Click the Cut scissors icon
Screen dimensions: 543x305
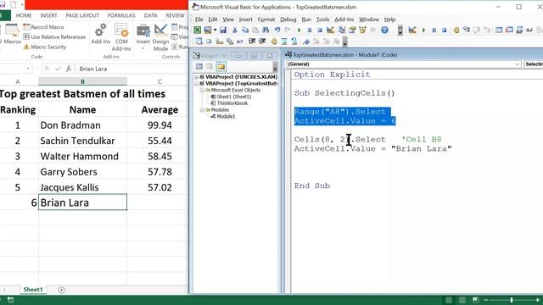234,30
